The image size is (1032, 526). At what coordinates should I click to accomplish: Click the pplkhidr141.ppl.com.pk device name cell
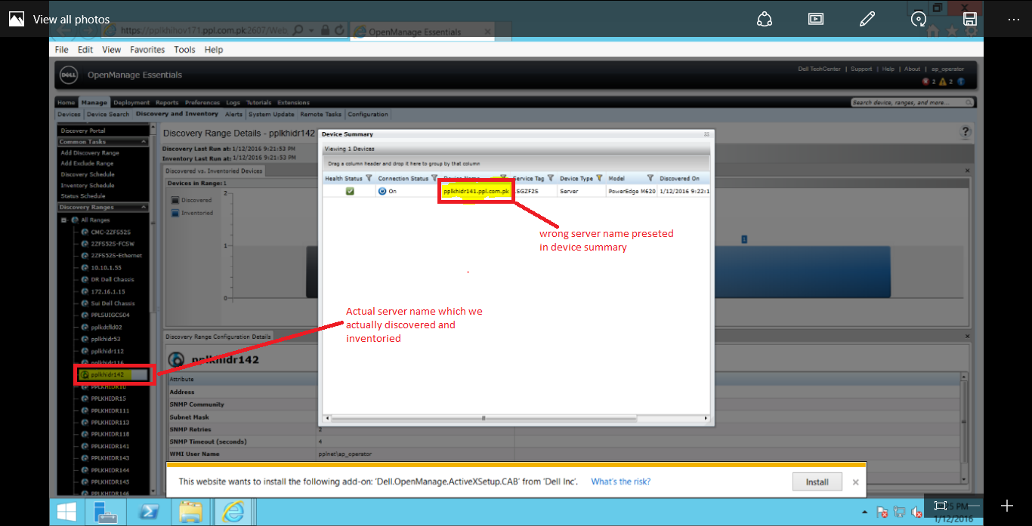[475, 192]
